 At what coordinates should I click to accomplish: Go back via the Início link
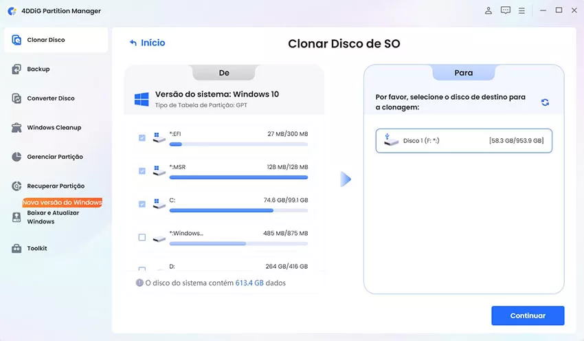point(153,43)
